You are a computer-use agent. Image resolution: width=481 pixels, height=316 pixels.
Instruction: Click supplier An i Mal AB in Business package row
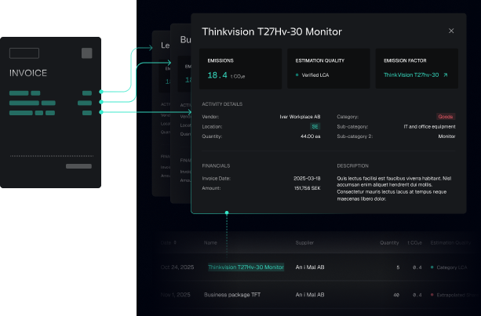tap(310, 295)
